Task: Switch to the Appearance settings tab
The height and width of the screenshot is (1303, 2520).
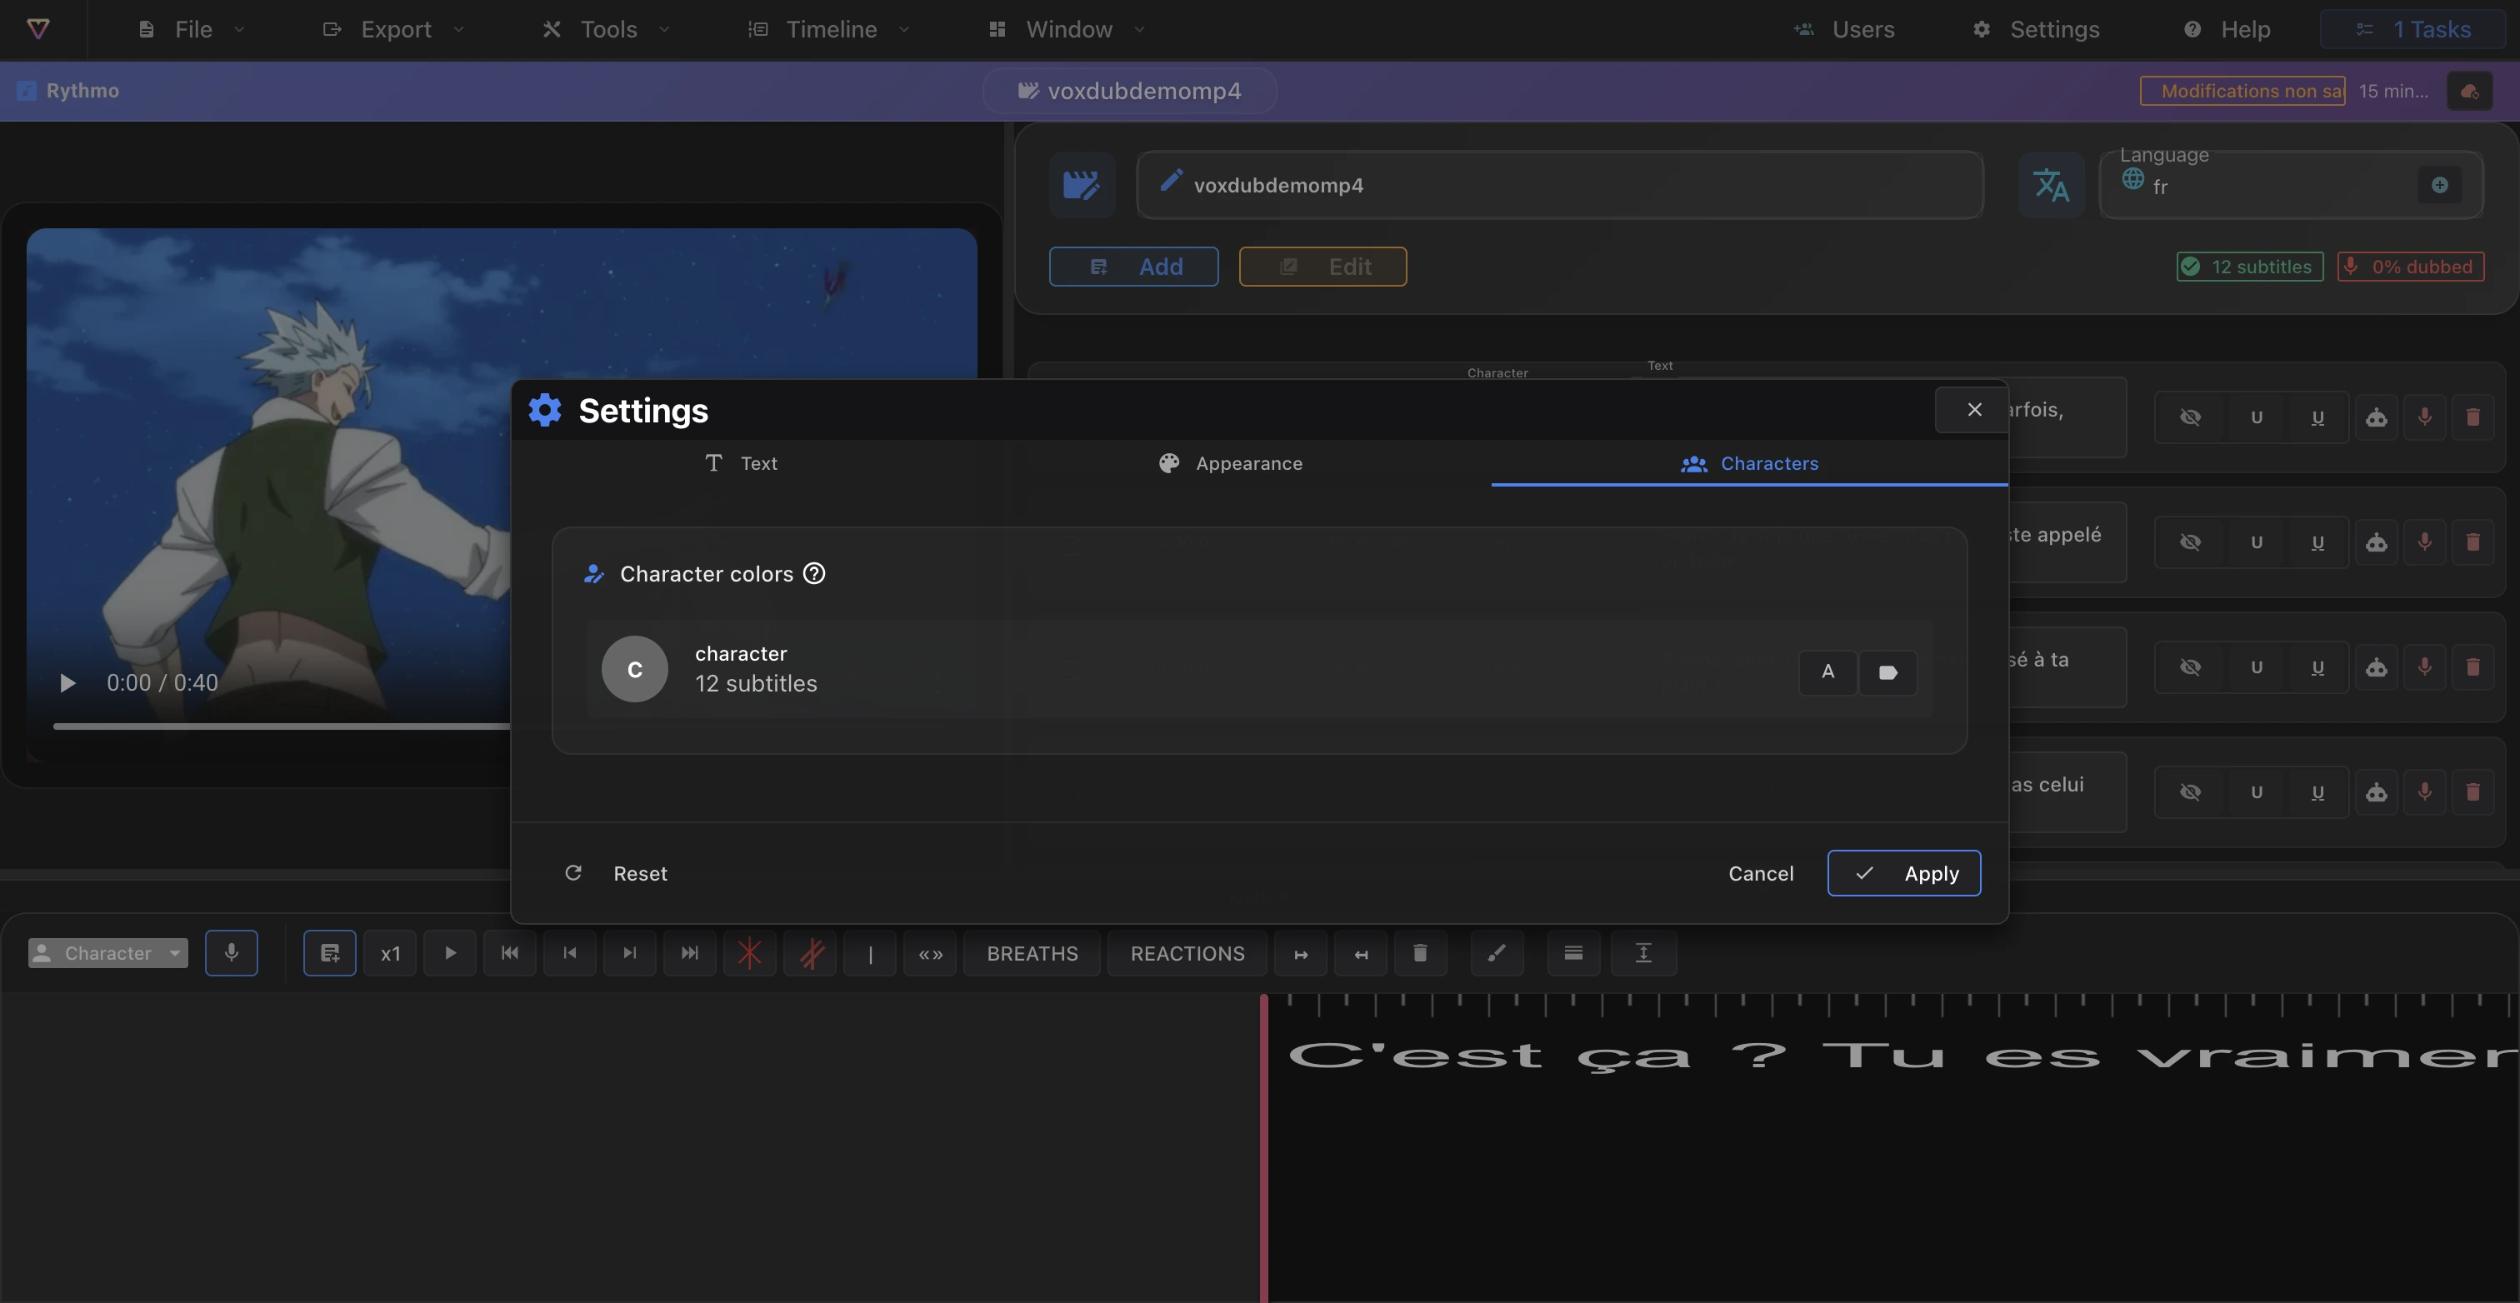Action: pos(1230,462)
